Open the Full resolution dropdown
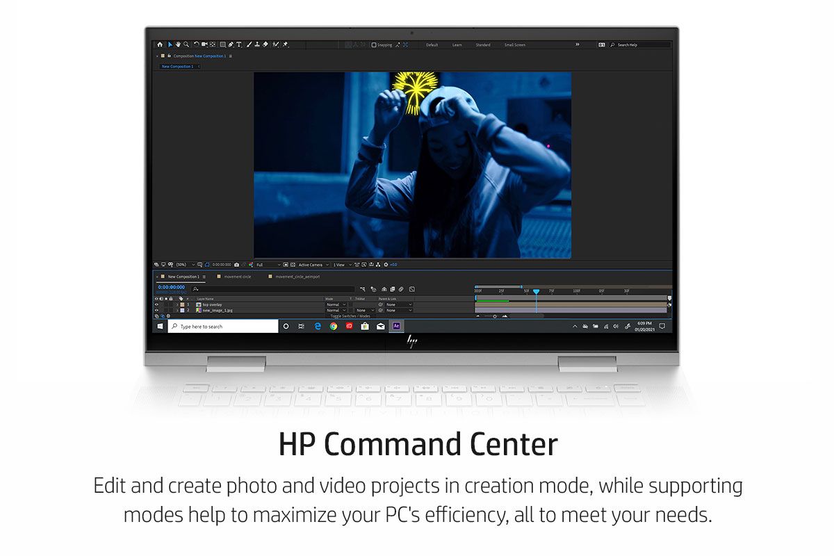 click(x=268, y=265)
